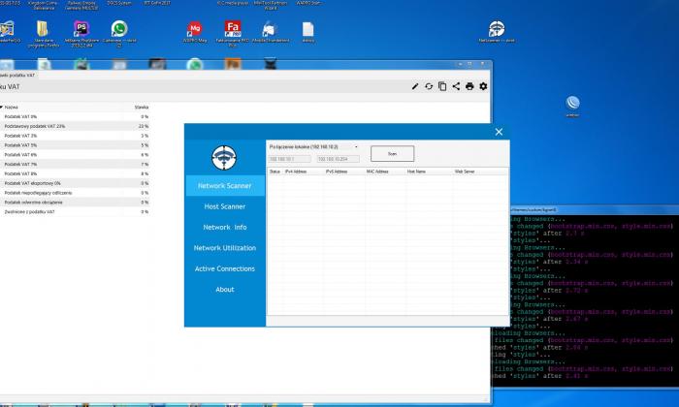
Task: Select Network Utilization in sidebar
Action: point(224,248)
